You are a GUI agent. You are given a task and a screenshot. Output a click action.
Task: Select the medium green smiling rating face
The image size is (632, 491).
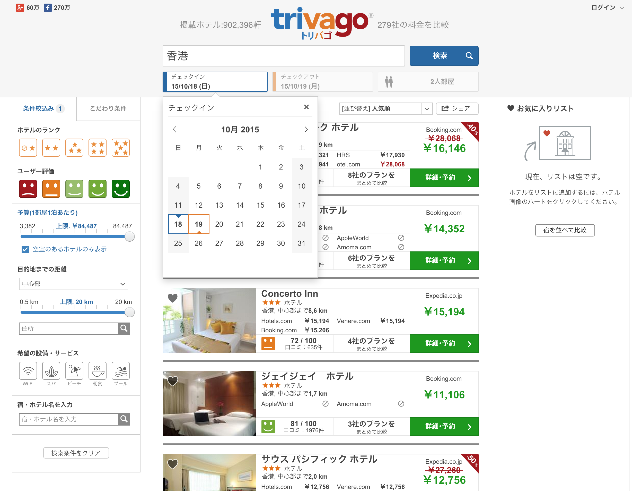(98, 189)
